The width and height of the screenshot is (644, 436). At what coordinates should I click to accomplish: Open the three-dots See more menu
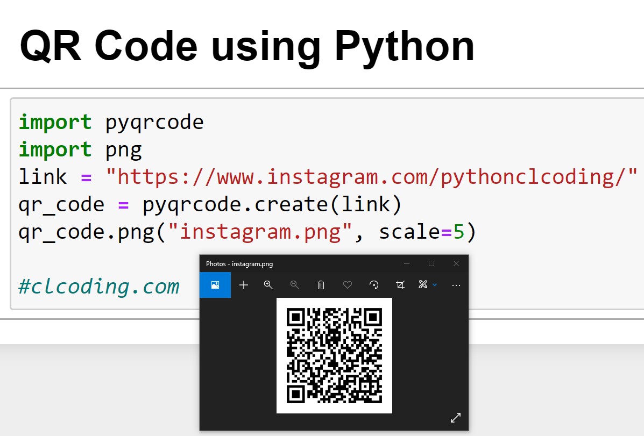[x=456, y=285]
